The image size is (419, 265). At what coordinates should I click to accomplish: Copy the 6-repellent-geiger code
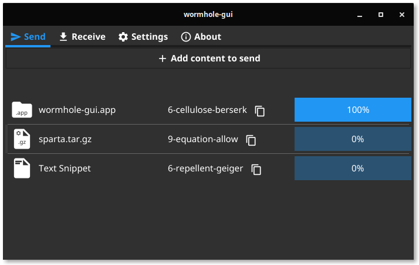[256, 170]
